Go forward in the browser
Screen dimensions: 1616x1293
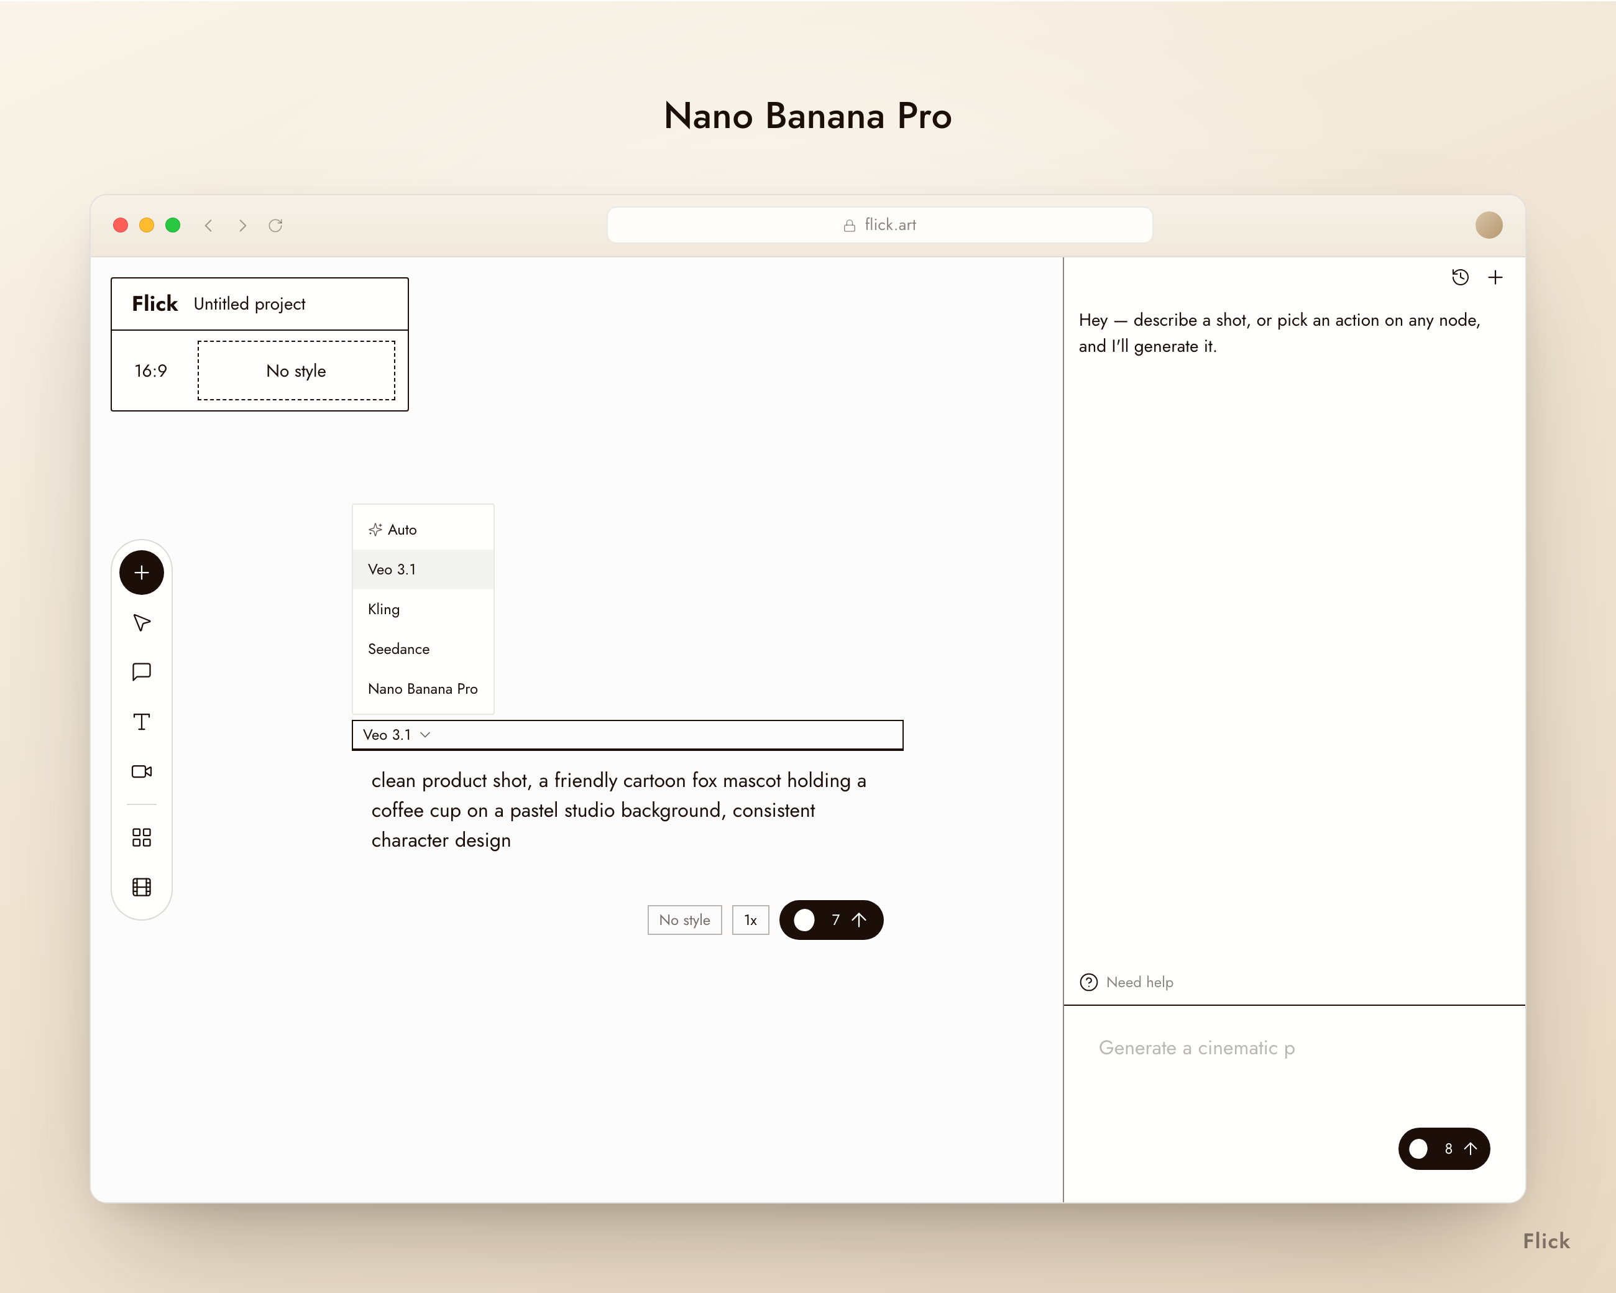coord(242,225)
